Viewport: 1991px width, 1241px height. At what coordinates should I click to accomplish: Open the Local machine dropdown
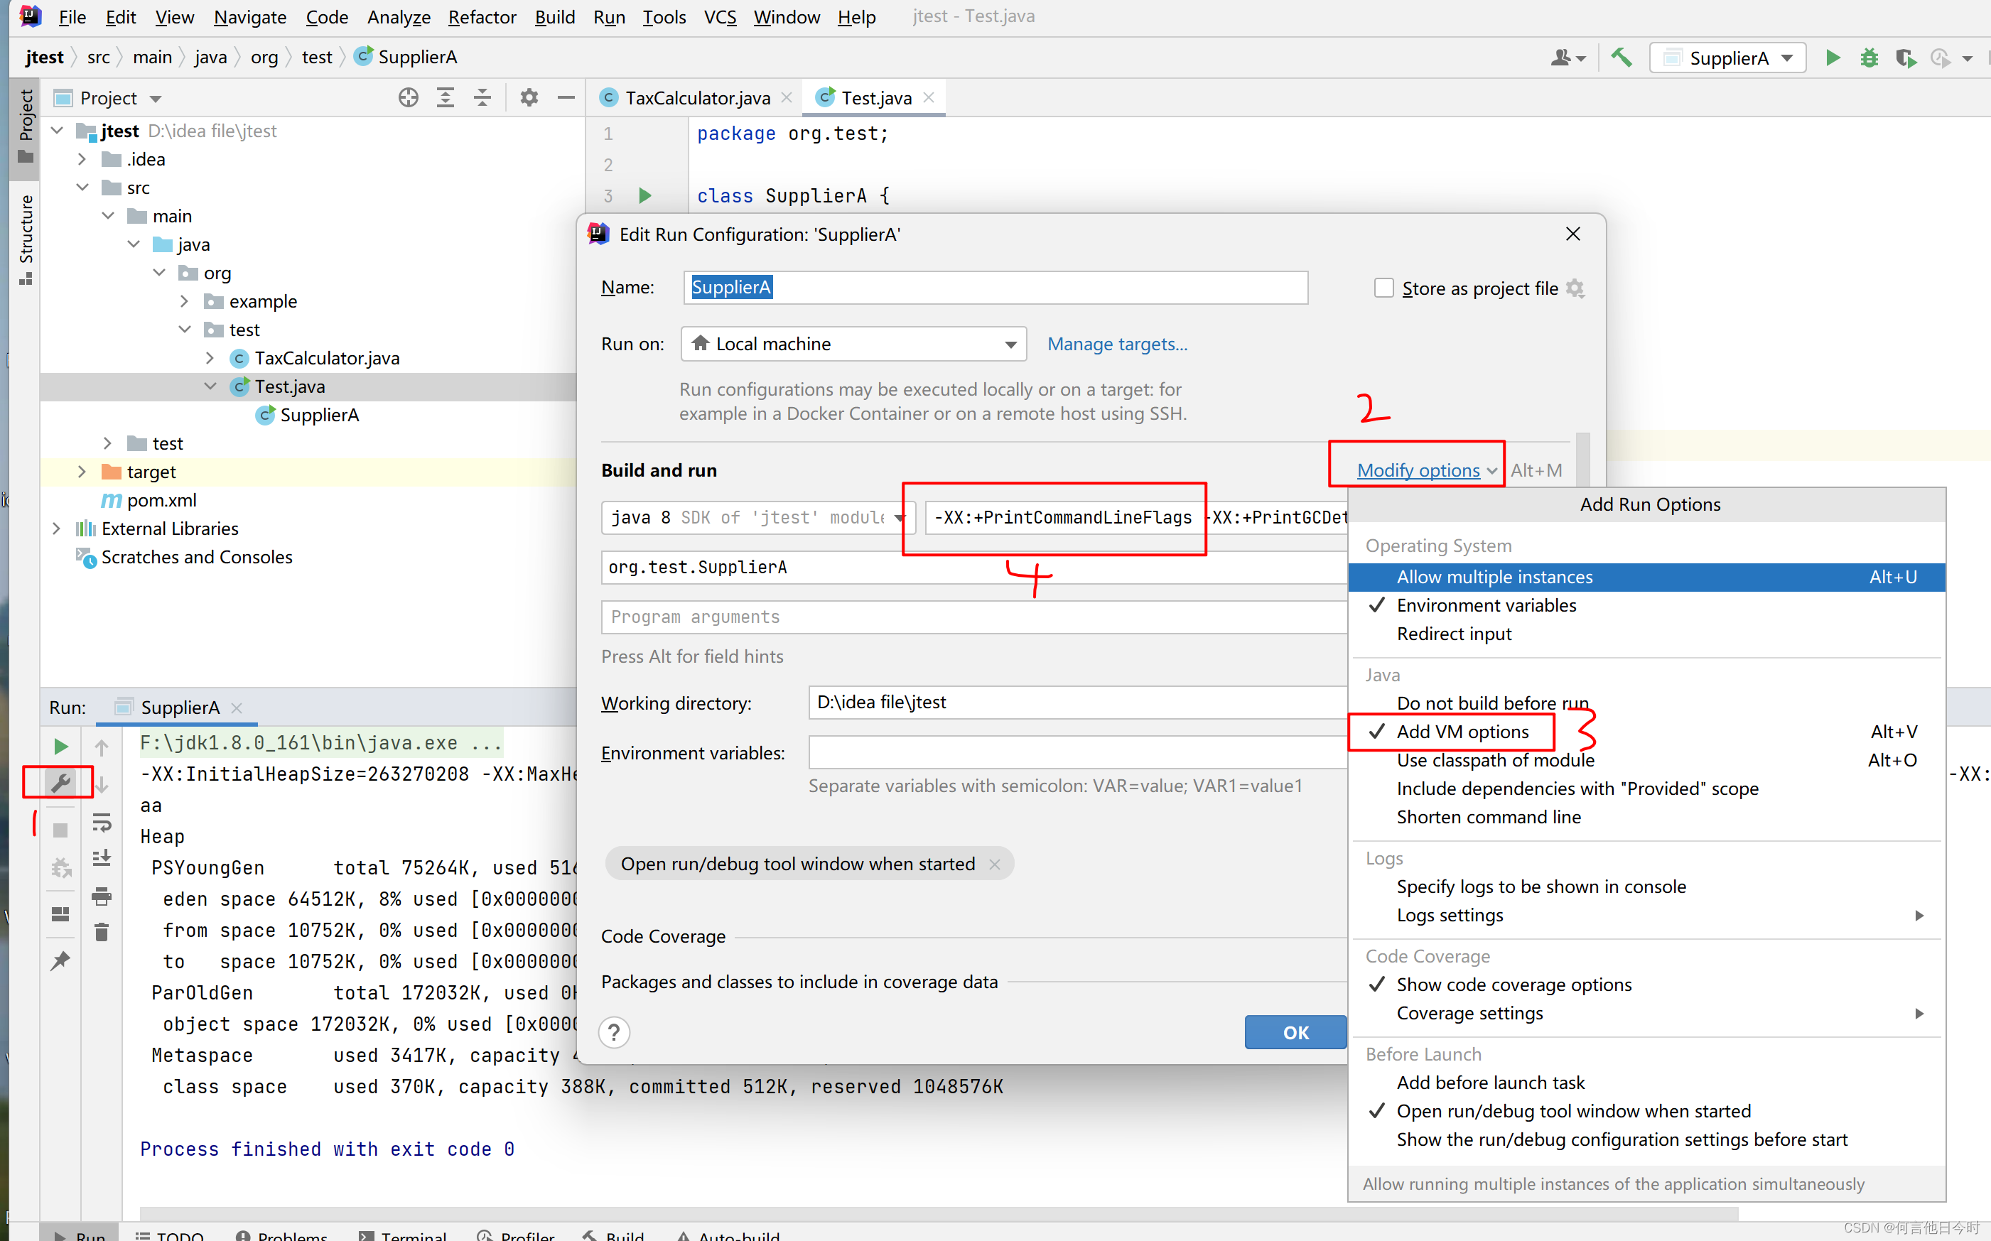click(853, 344)
